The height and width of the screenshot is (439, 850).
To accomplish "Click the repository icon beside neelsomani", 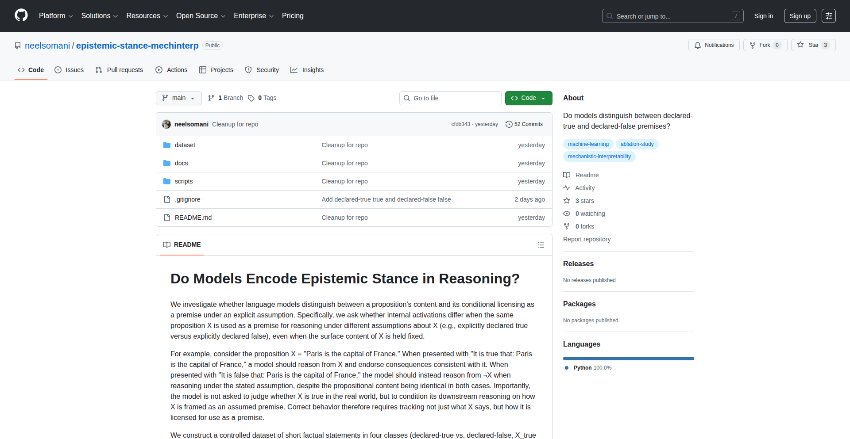I will 18,46.
